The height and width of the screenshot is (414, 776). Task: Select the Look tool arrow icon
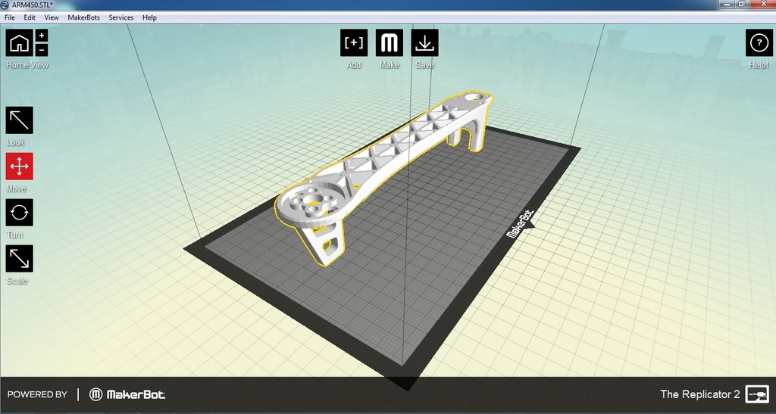point(19,120)
